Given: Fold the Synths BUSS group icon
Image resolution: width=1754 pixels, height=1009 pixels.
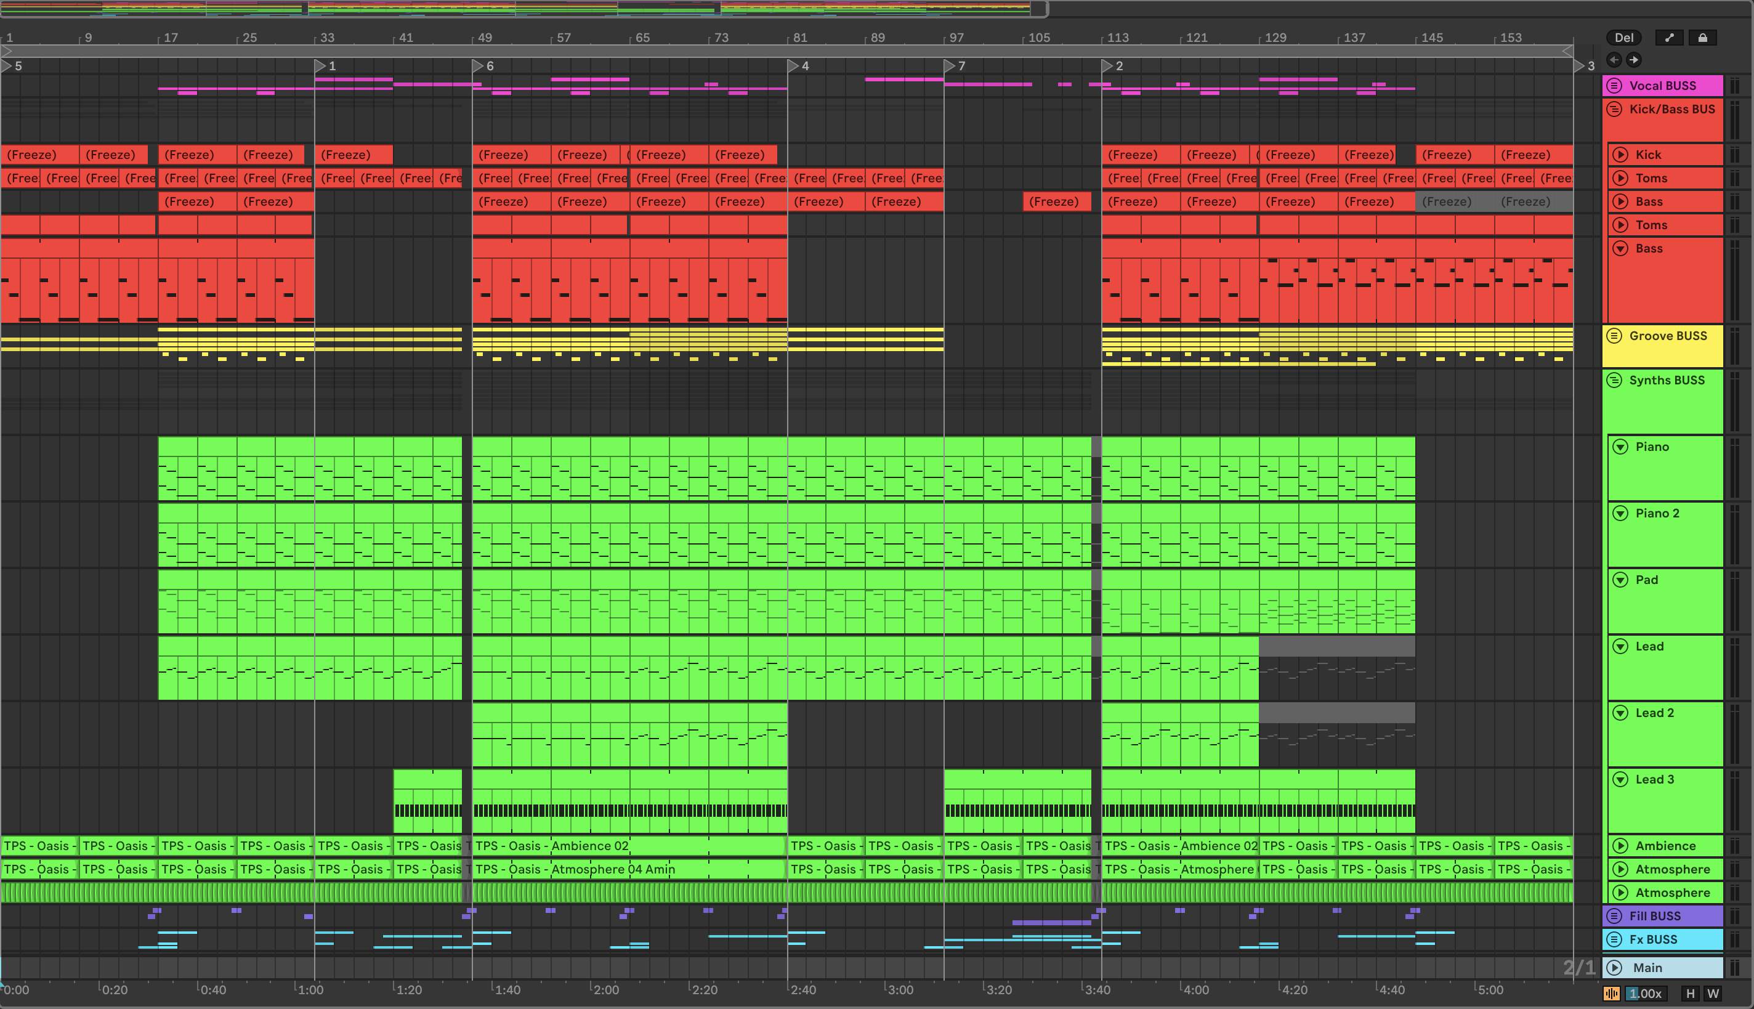Looking at the screenshot, I should (1614, 379).
